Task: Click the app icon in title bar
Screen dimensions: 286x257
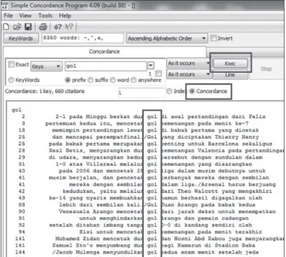Action: [x=5, y=5]
